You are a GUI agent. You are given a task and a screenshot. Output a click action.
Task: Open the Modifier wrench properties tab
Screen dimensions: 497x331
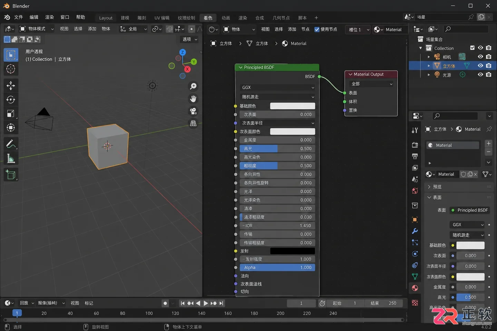(x=415, y=231)
